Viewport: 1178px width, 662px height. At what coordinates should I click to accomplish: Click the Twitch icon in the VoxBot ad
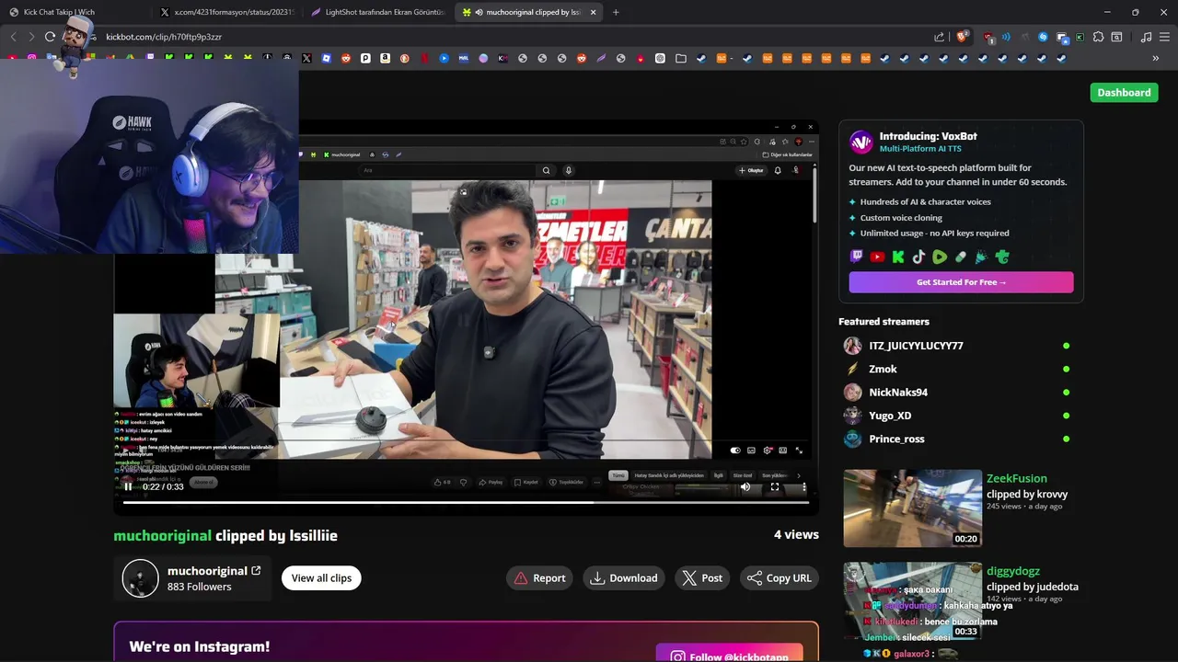[857, 257]
